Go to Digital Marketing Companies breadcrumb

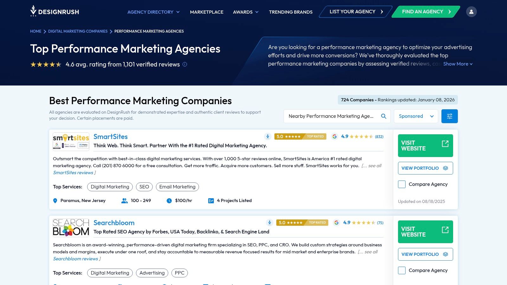tap(78, 31)
